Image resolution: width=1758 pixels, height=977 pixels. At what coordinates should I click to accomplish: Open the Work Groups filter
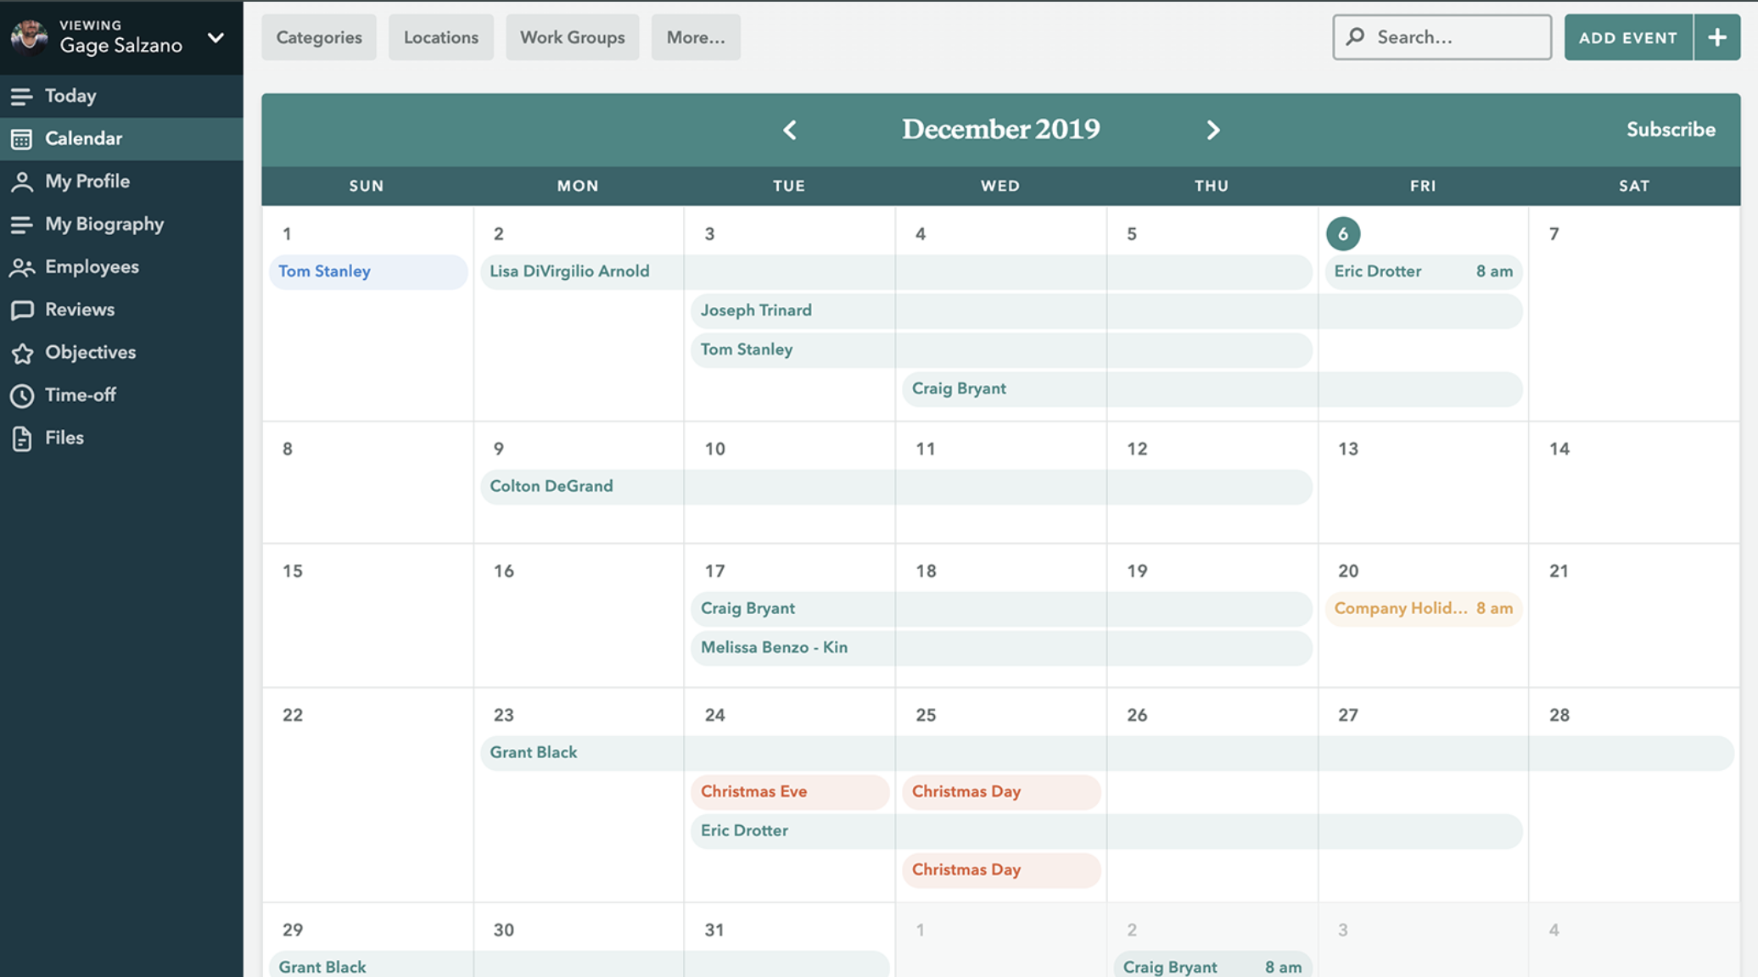[572, 37]
